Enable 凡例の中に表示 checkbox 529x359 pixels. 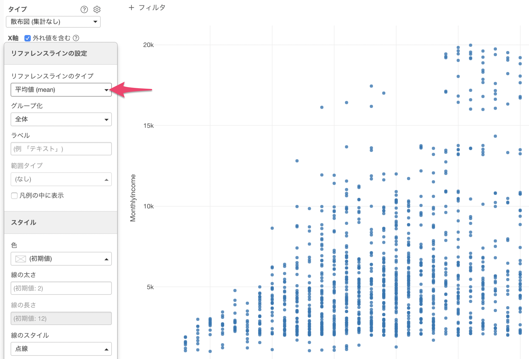pyautogui.click(x=14, y=196)
